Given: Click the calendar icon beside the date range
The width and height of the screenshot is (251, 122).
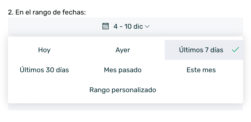Looking at the screenshot, I should [x=105, y=26].
